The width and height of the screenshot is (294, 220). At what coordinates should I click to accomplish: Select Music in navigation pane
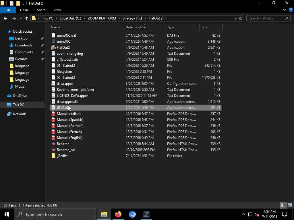[20, 87]
